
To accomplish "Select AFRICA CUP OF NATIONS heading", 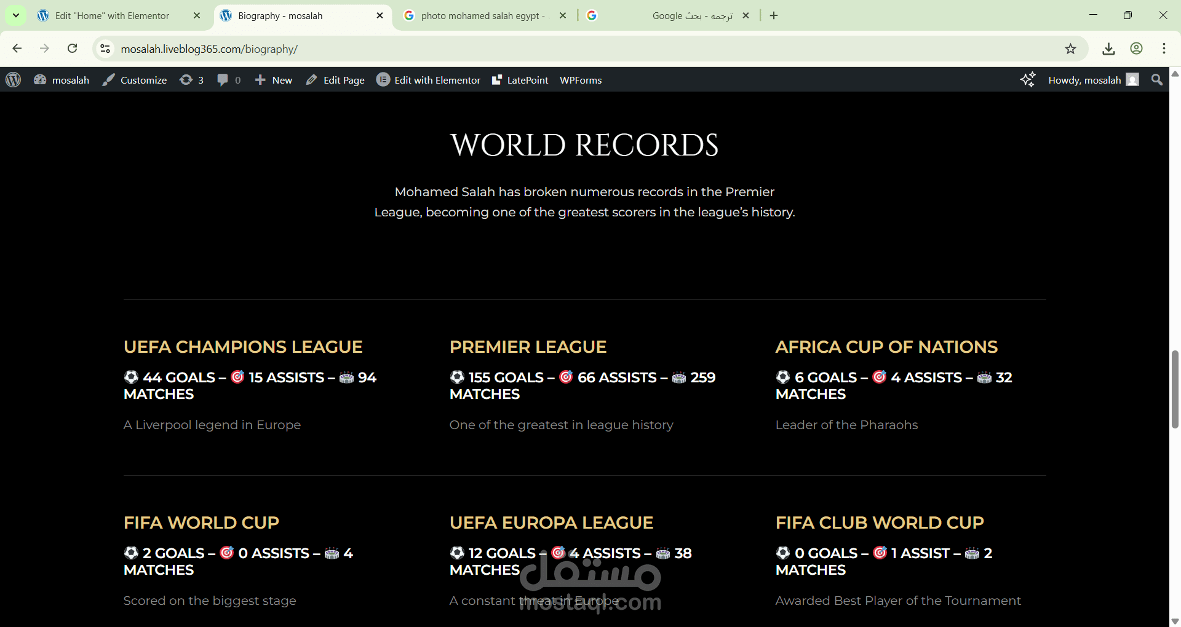I will tap(886, 347).
